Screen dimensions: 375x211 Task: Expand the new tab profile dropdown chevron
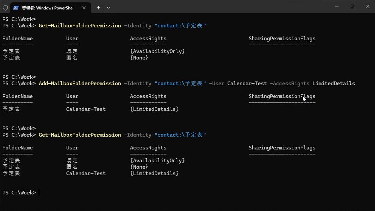tap(108, 7)
